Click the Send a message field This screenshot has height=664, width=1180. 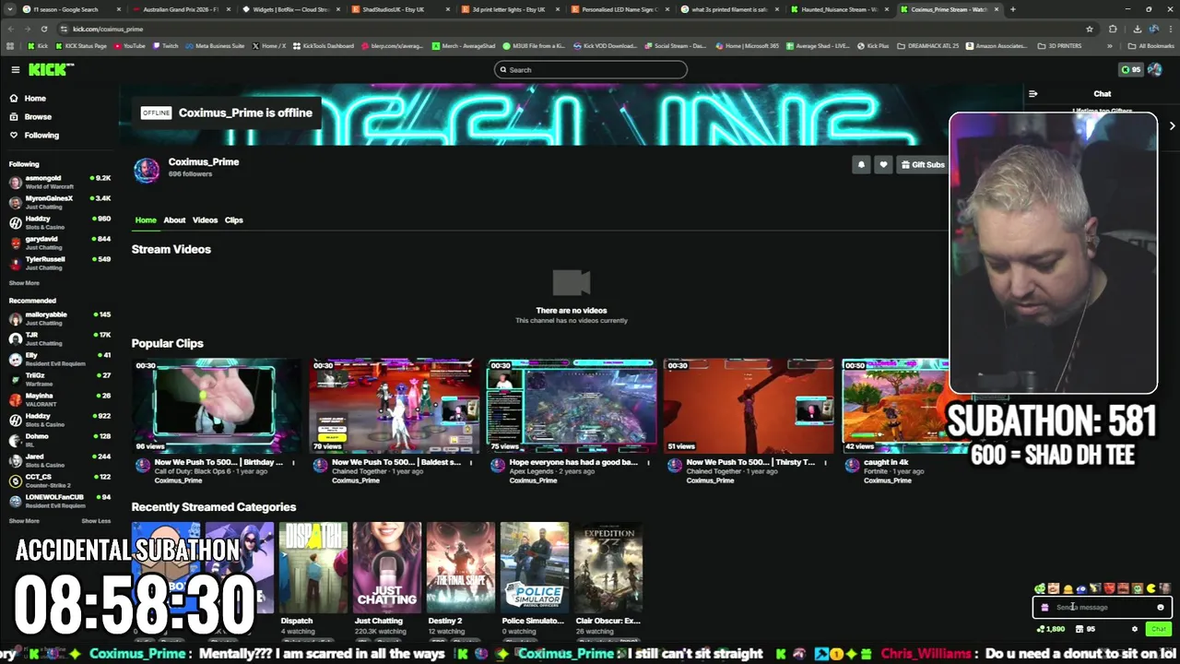tap(1102, 607)
